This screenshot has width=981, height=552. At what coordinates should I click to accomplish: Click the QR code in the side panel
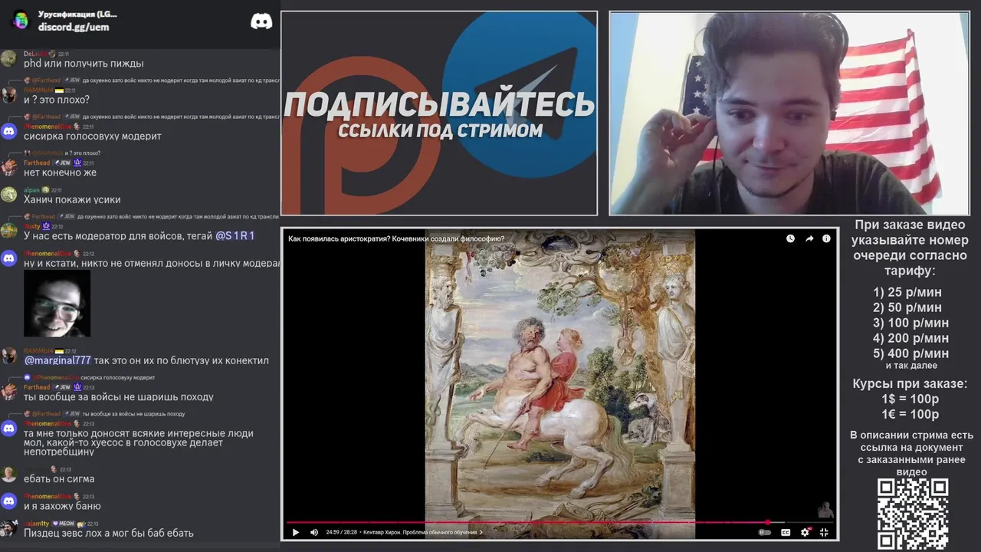912,514
